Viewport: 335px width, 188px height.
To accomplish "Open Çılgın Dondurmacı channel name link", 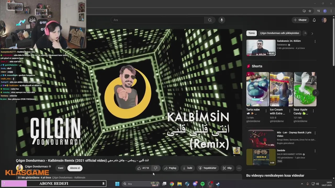I will click(x=36, y=167).
